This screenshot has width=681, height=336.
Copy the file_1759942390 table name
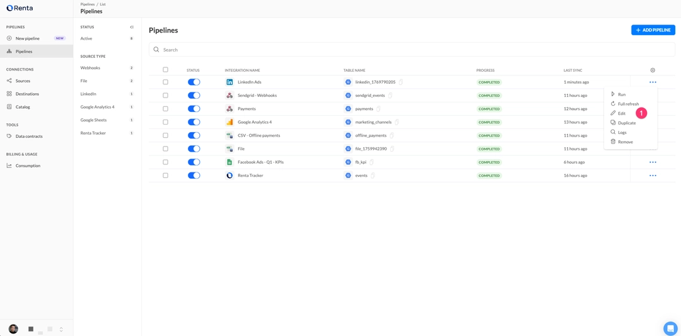392,148
